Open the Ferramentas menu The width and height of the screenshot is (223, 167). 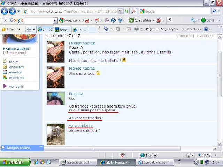point(191,29)
